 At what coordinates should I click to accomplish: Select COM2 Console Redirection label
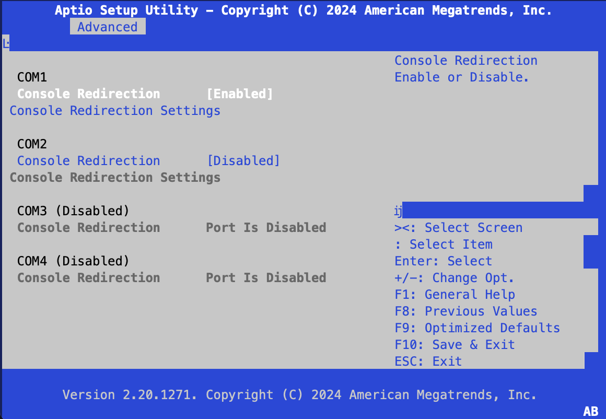click(x=88, y=161)
